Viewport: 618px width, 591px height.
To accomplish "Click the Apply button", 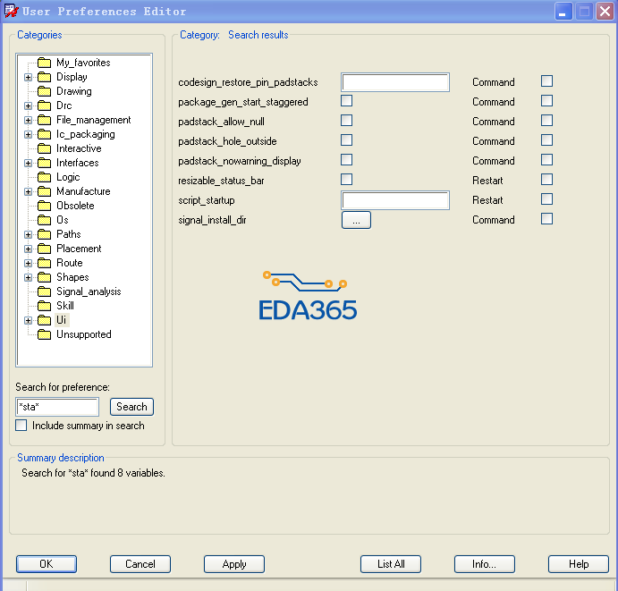I will click(234, 564).
